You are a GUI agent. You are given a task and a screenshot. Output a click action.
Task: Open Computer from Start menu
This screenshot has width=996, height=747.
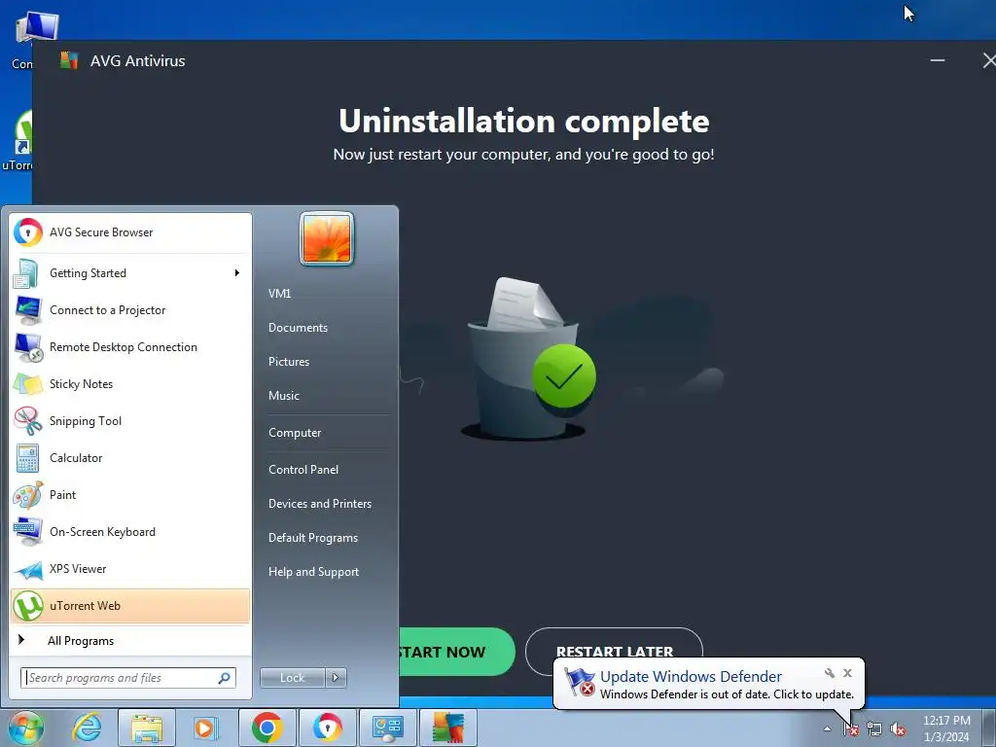295,433
